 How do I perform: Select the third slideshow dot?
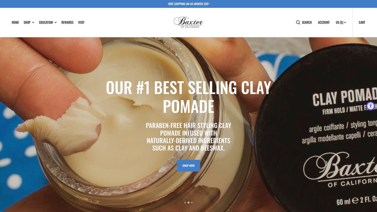point(192,203)
